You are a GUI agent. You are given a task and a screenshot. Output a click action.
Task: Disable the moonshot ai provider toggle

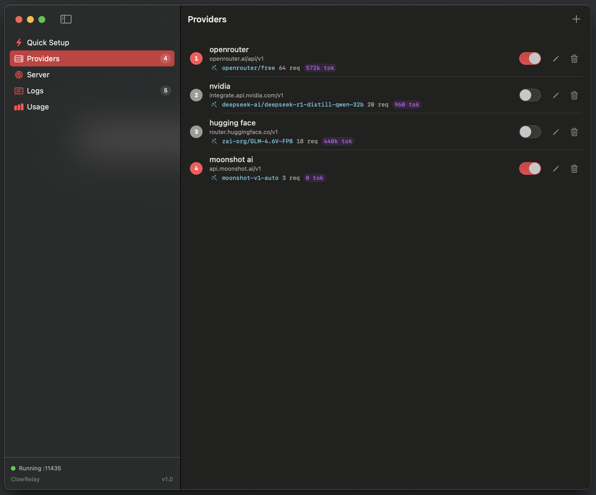point(530,168)
